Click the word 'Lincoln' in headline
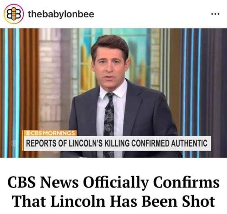 pyautogui.click(x=78, y=201)
